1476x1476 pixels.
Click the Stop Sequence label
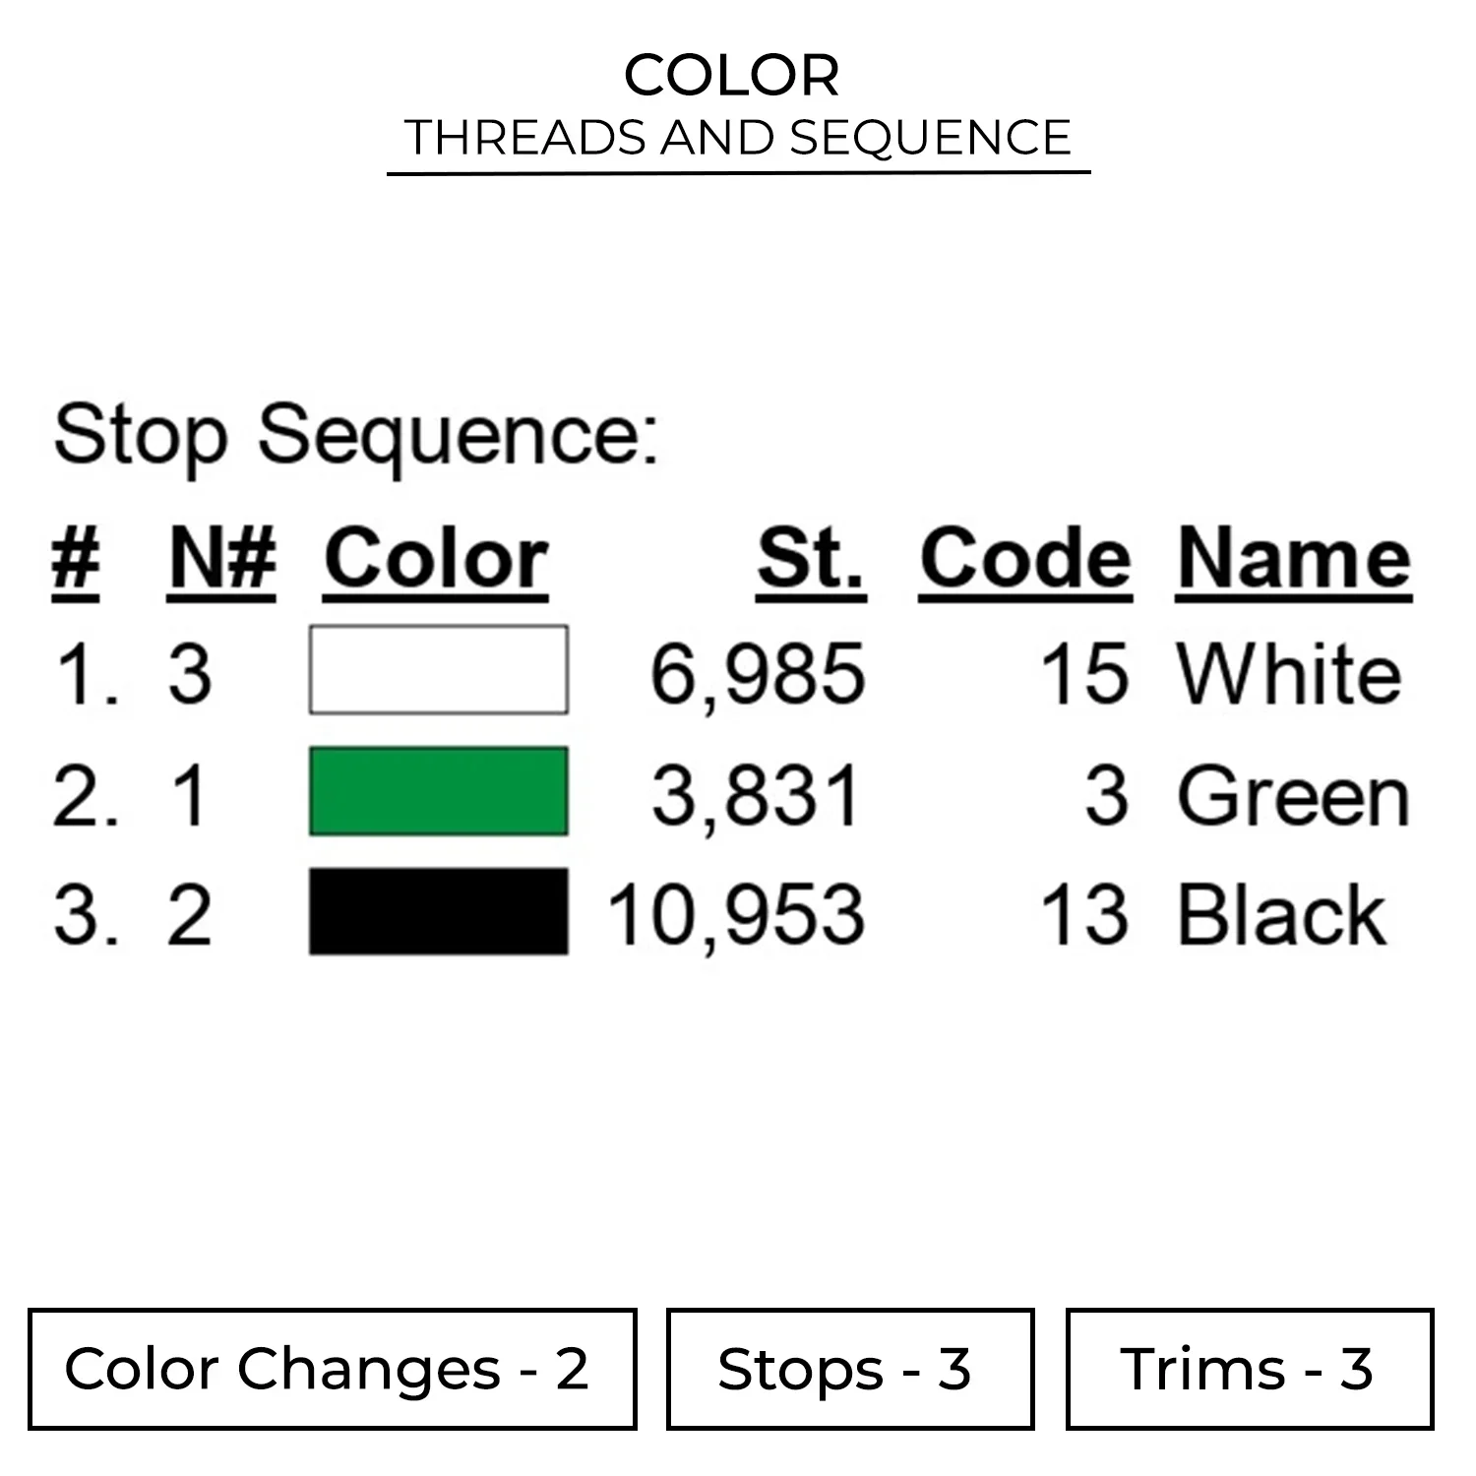point(355,435)
